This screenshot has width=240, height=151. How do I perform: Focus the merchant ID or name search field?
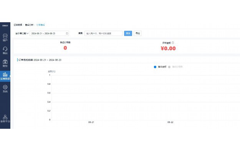pos(103,33)
